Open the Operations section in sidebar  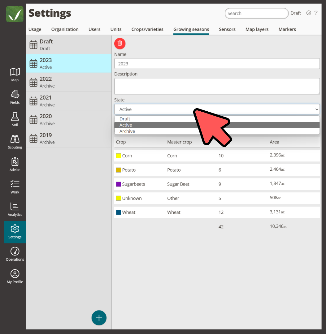click(x=15, y=254)
